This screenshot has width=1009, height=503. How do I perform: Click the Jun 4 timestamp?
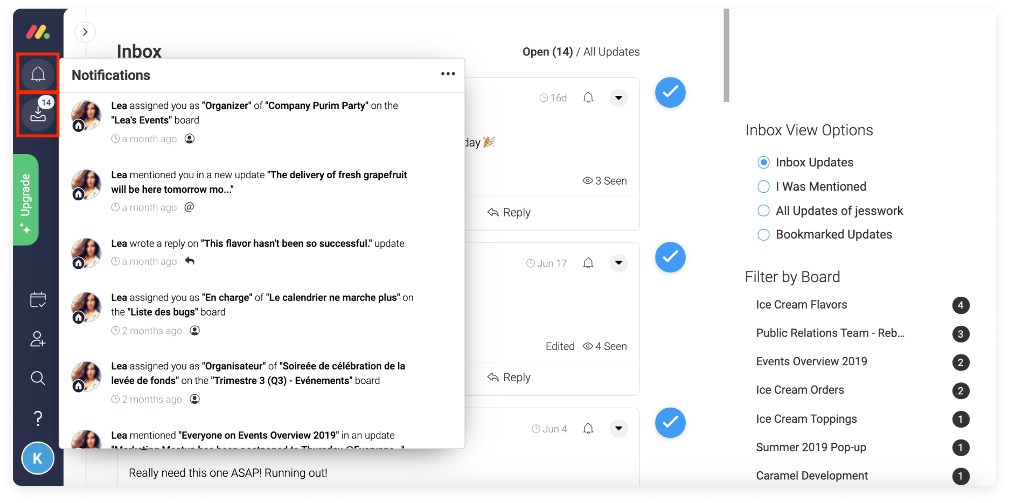pyautogui.click(x=549, y=429)
